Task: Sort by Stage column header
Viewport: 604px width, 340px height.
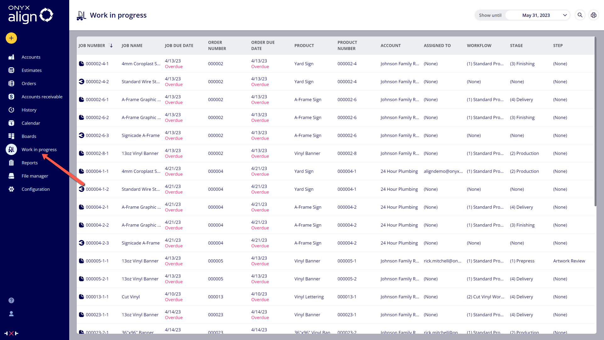Action: click(x=516, y=46)
